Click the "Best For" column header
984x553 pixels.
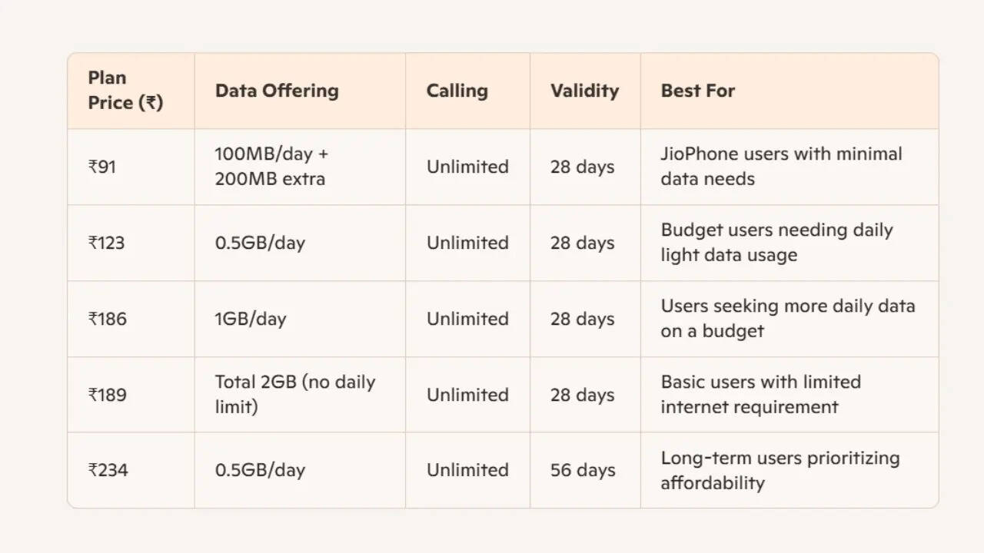tap(698, 91)
